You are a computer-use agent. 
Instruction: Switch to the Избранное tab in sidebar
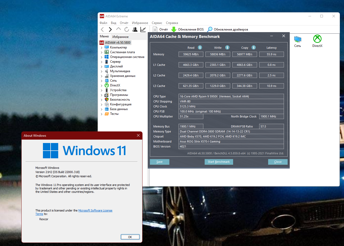point(120,37)
